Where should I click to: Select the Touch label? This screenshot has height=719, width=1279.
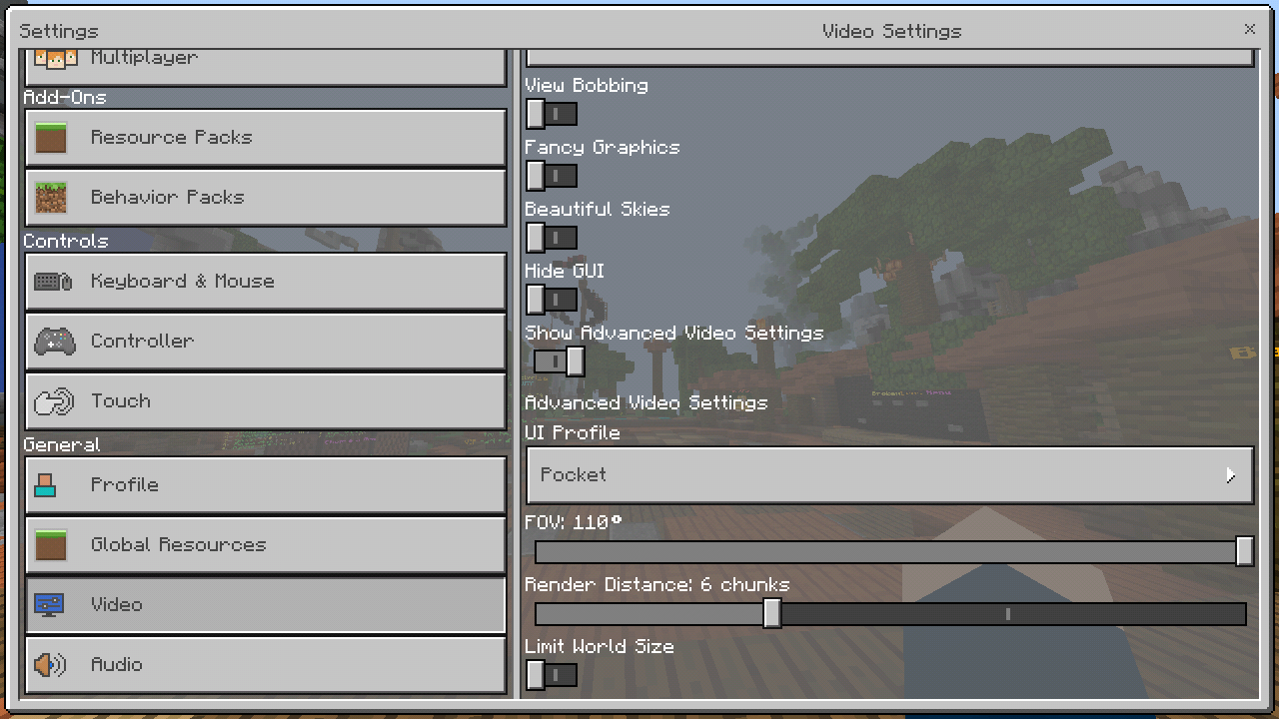coord(120,401)
